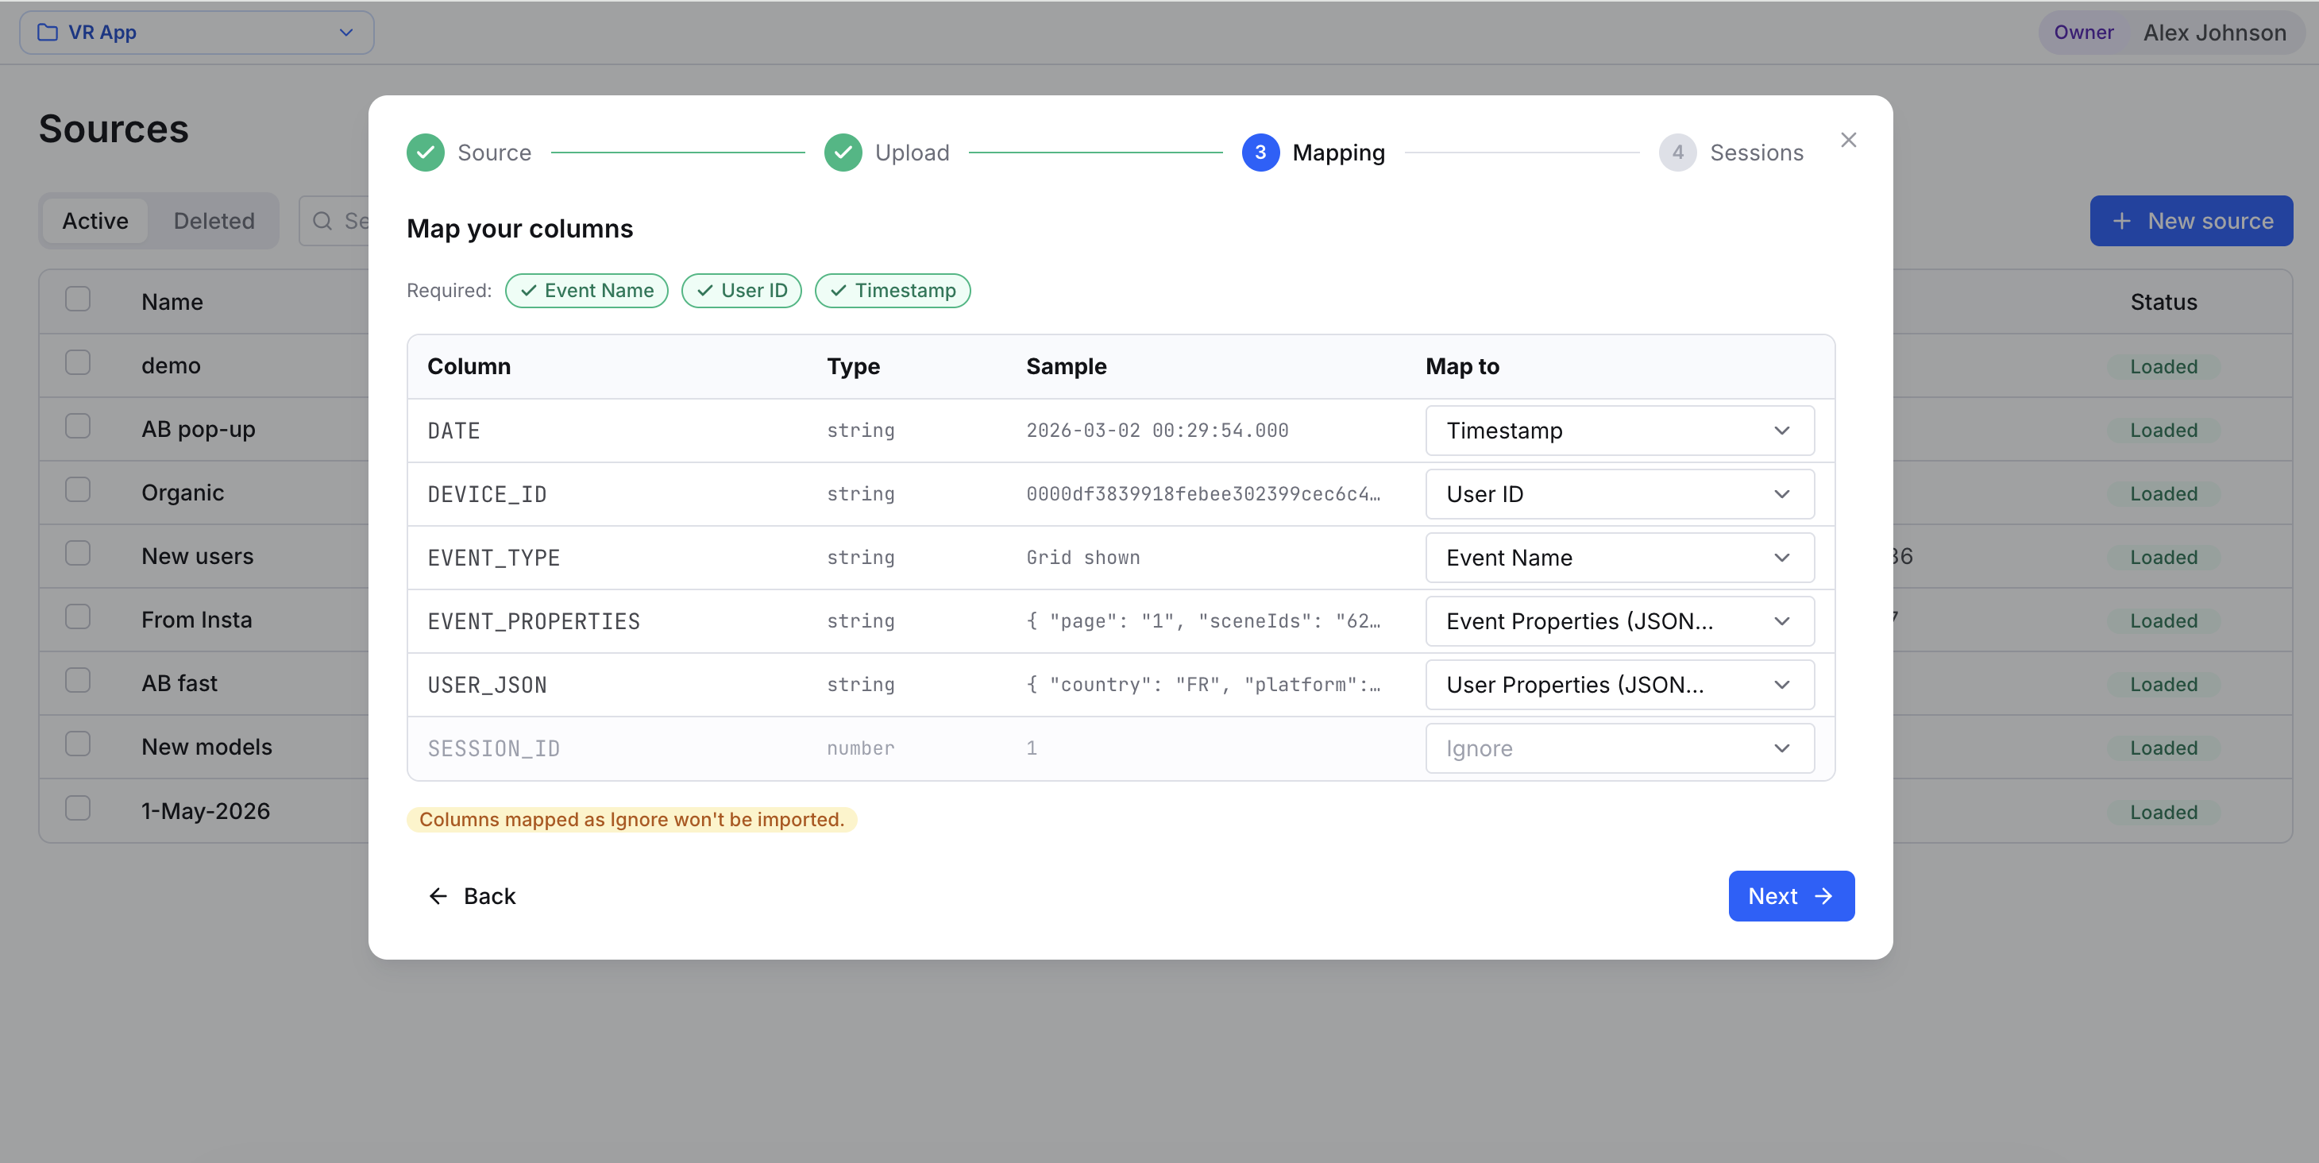The height and width of the screenshot is (1163, 2319).
Task: Open the VR App project dropdown
Action: [196, 33]
